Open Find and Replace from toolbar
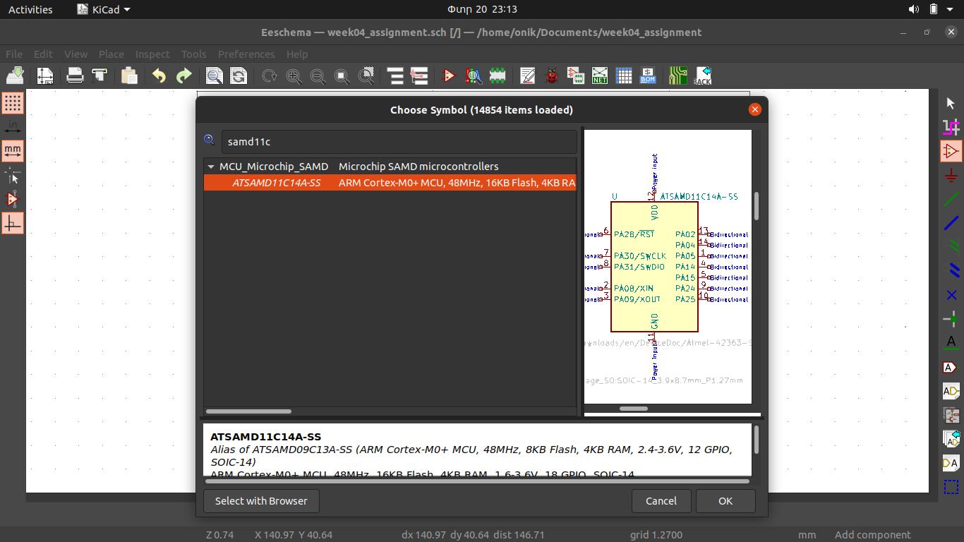Image resolution: width=964 pixels, height=542 pixels. 239,76
